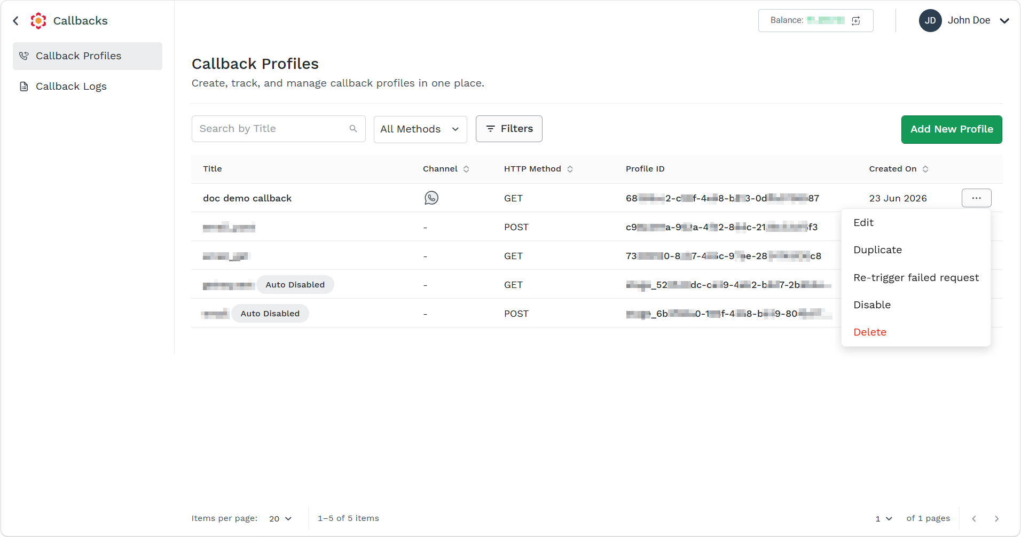The height and width of the screenshot is (537, 1021).
Task: Click the Add New Profile button
Action: coord(952,129)
